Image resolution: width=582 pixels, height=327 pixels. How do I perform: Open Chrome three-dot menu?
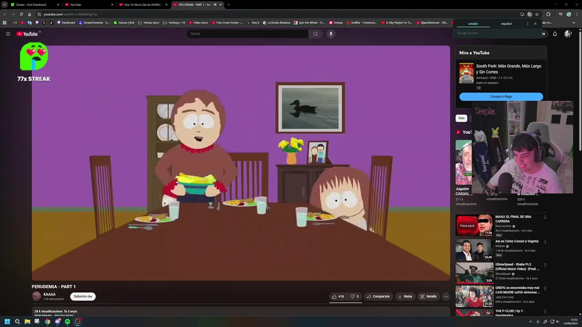(x=577, y=14)
